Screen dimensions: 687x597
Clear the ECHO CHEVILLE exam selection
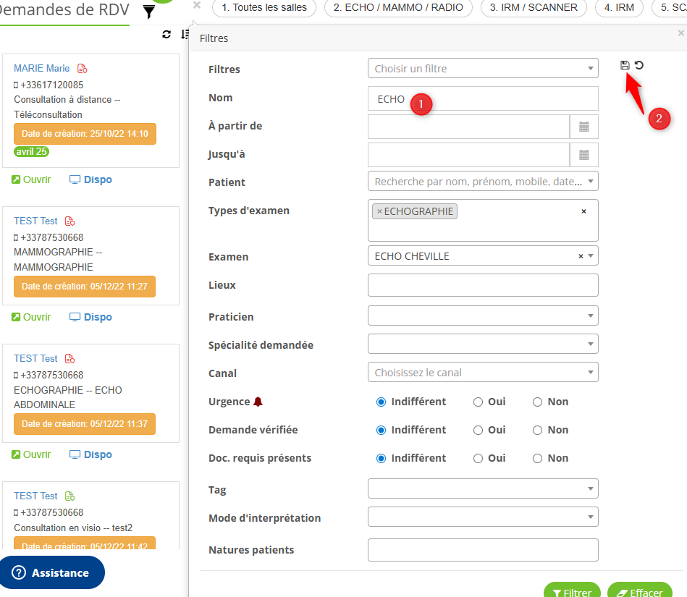[x=581, y=256]
